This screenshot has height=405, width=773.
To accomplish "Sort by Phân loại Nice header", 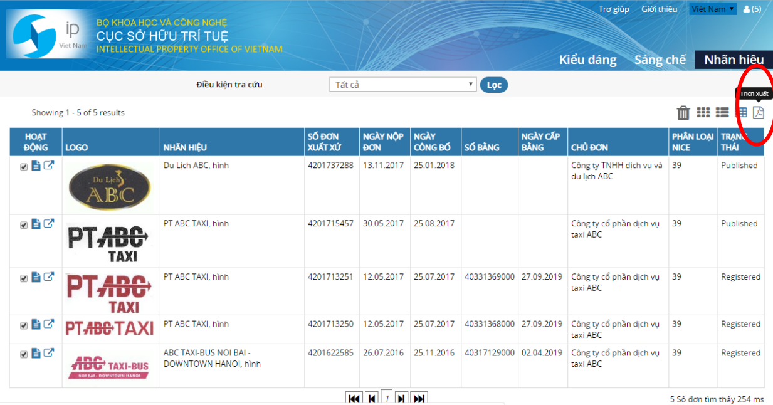I will (693, 142).
